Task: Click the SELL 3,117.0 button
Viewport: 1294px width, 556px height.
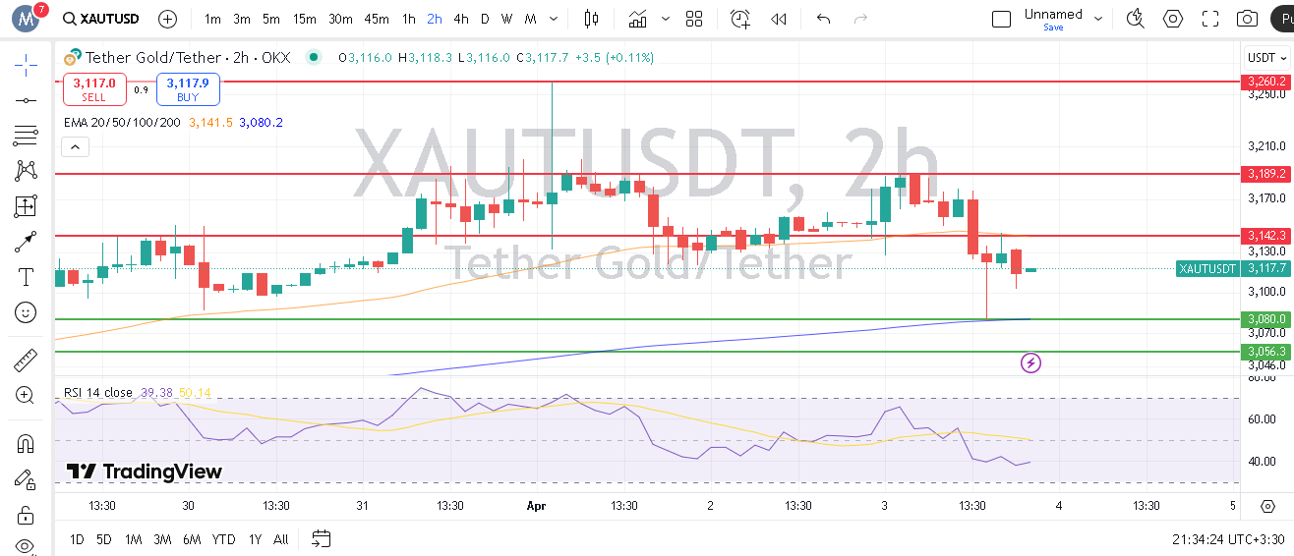Action: click(x=93, y=89)
